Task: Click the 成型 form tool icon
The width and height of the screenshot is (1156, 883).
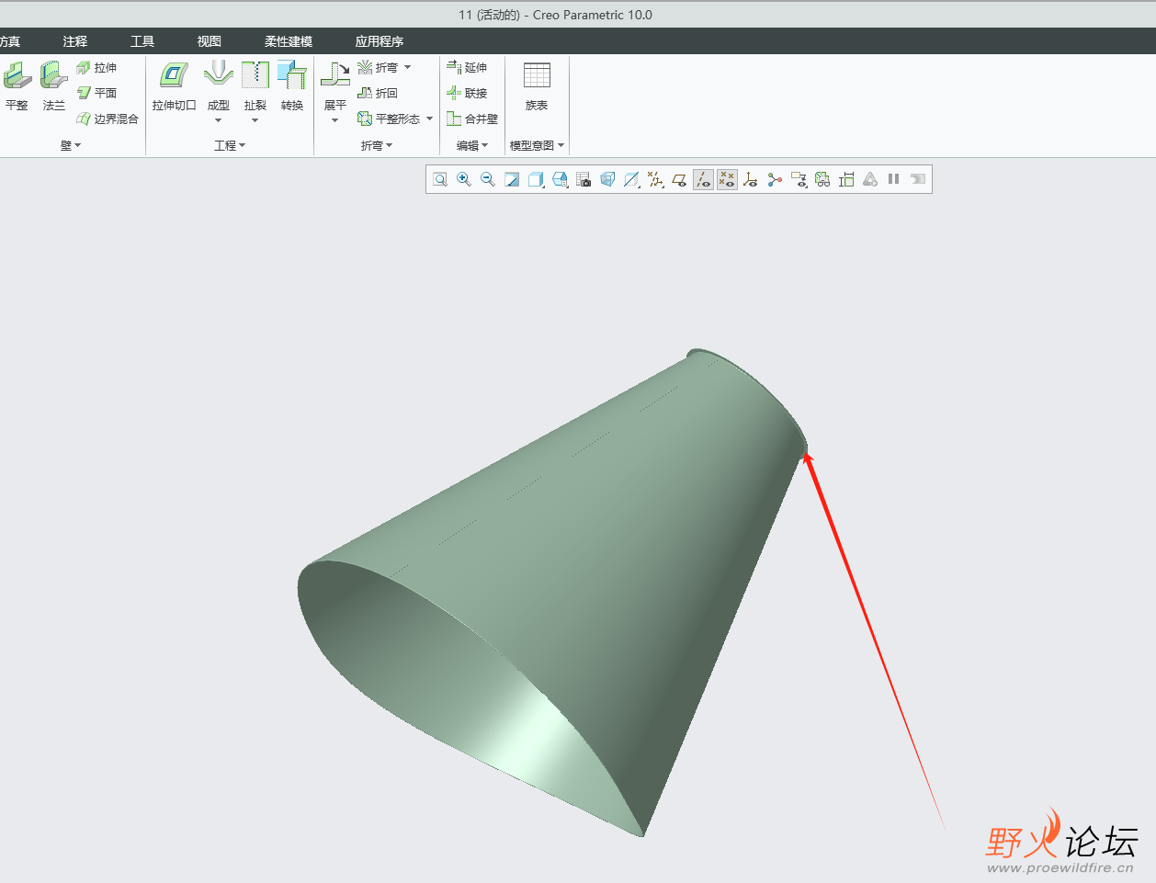Action: pyautogui.click(x=218, y=75)
